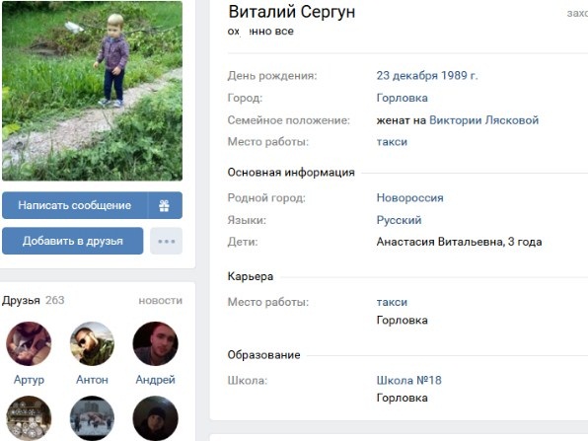
Task: Open spouse profile Виктории Лясковой
Action: coord(483,120)
